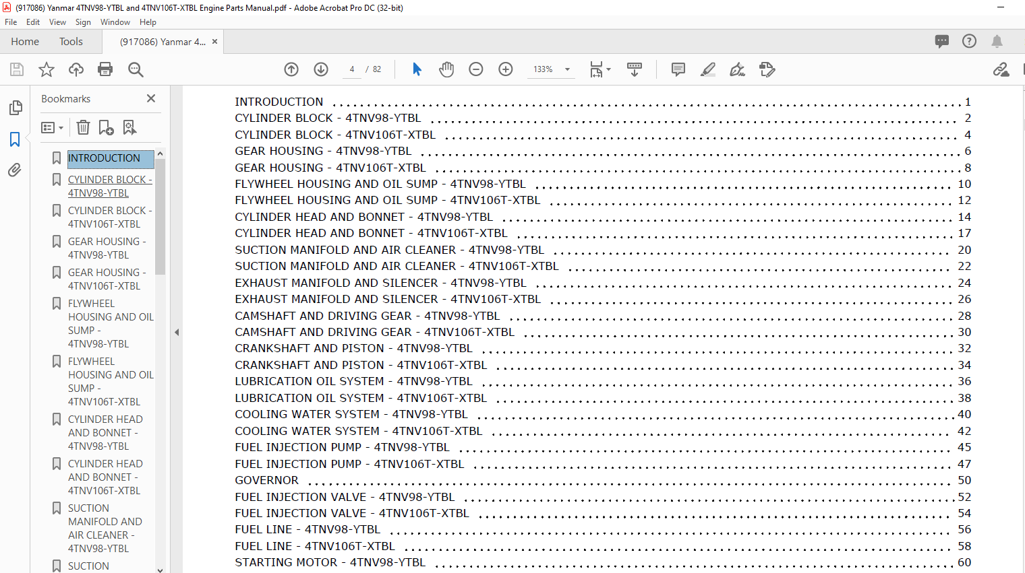This screenshot has width=1025, height=573.
Task: Delete selected bookmark with trash icon
Action: (x=83, y=127)
